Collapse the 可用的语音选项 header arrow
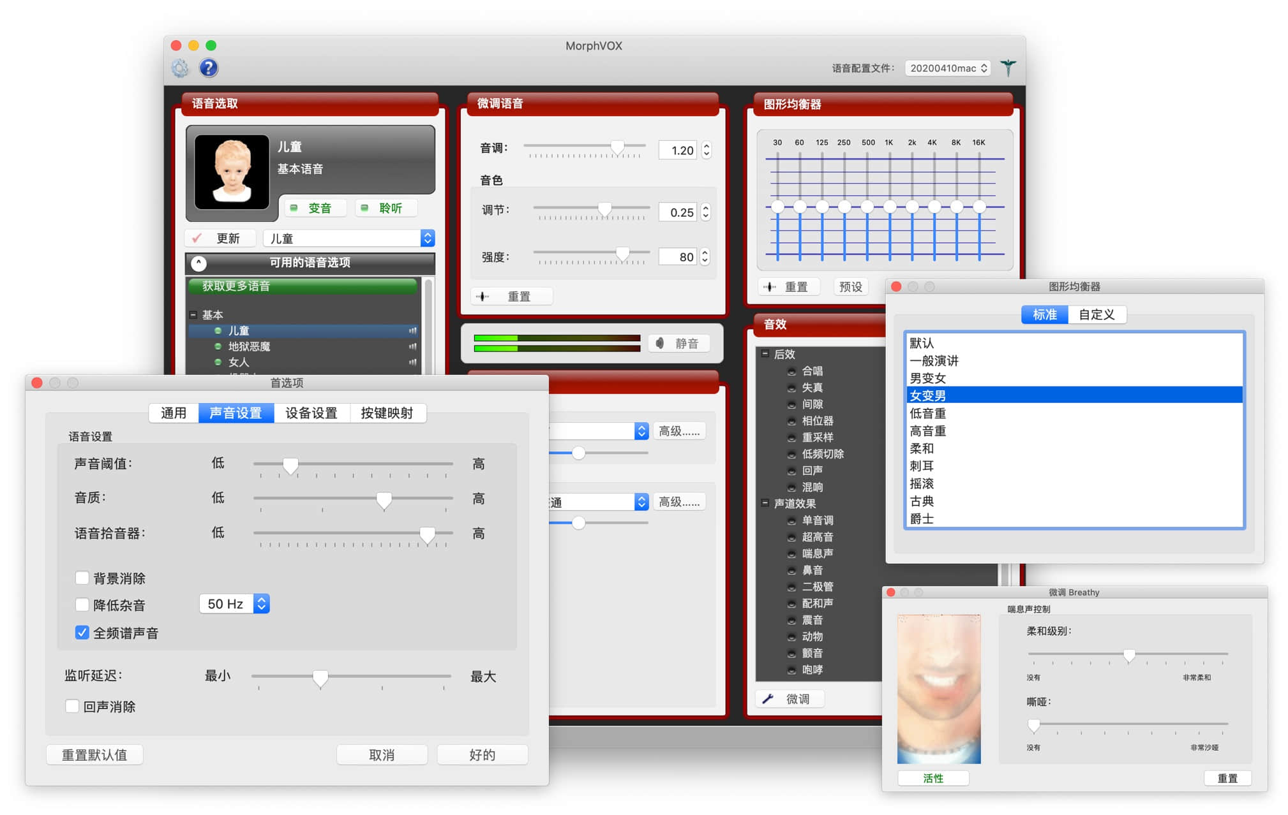Image resolution: width=1288 pixels, height=815 pixels. point(199,263)
